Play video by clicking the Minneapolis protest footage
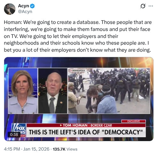155x156 pixels. tap(109, 91)
